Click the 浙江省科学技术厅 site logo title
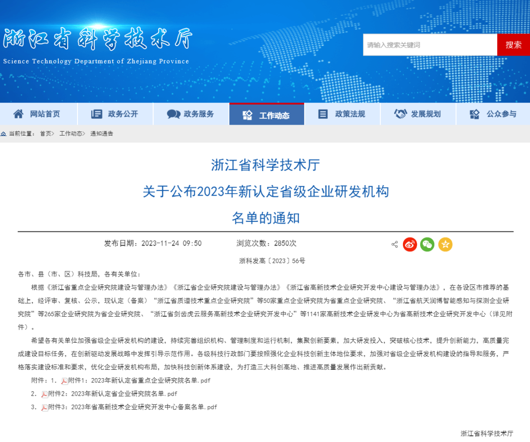Screen dimensions: 530x442 point(97,40)
